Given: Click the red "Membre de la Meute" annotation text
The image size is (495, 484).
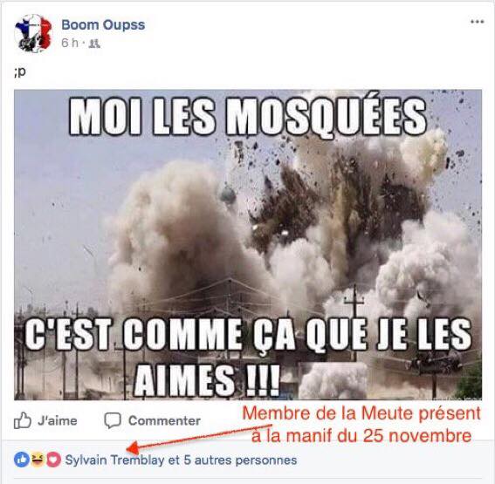Looking at the screenshot, I should (361, 413).
